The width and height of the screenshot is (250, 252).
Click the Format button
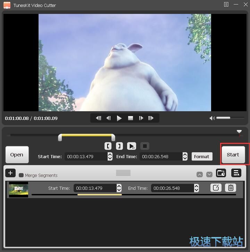[202, 156]
